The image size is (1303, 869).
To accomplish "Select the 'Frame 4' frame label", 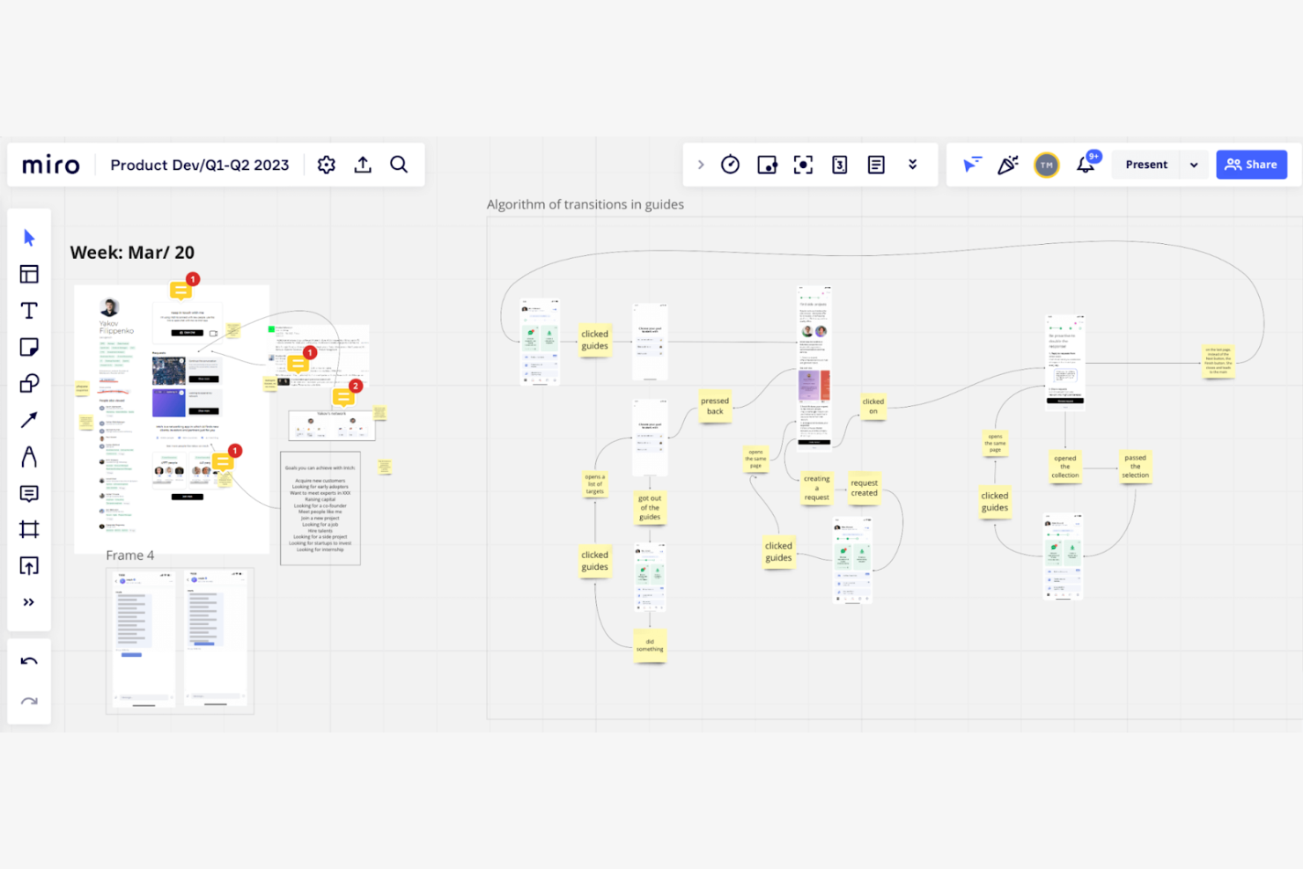I will pos(129,556).
